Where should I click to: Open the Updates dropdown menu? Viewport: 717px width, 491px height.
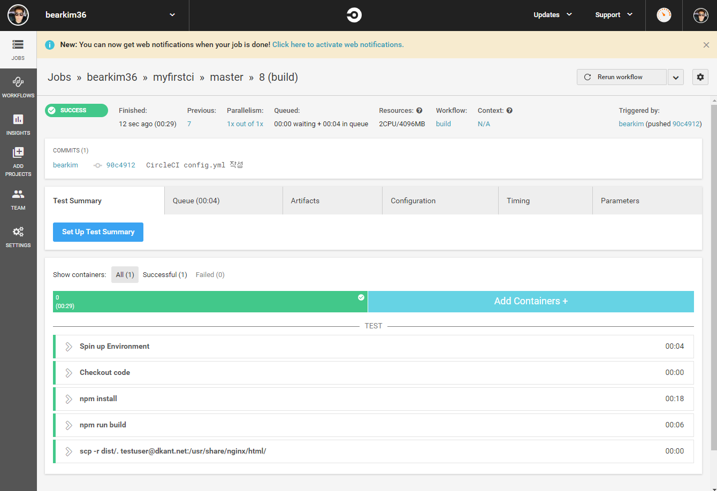[553, 15]
